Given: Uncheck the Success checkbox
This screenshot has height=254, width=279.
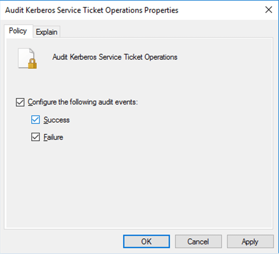Looking at the screenshot, I should click(35, 120).
